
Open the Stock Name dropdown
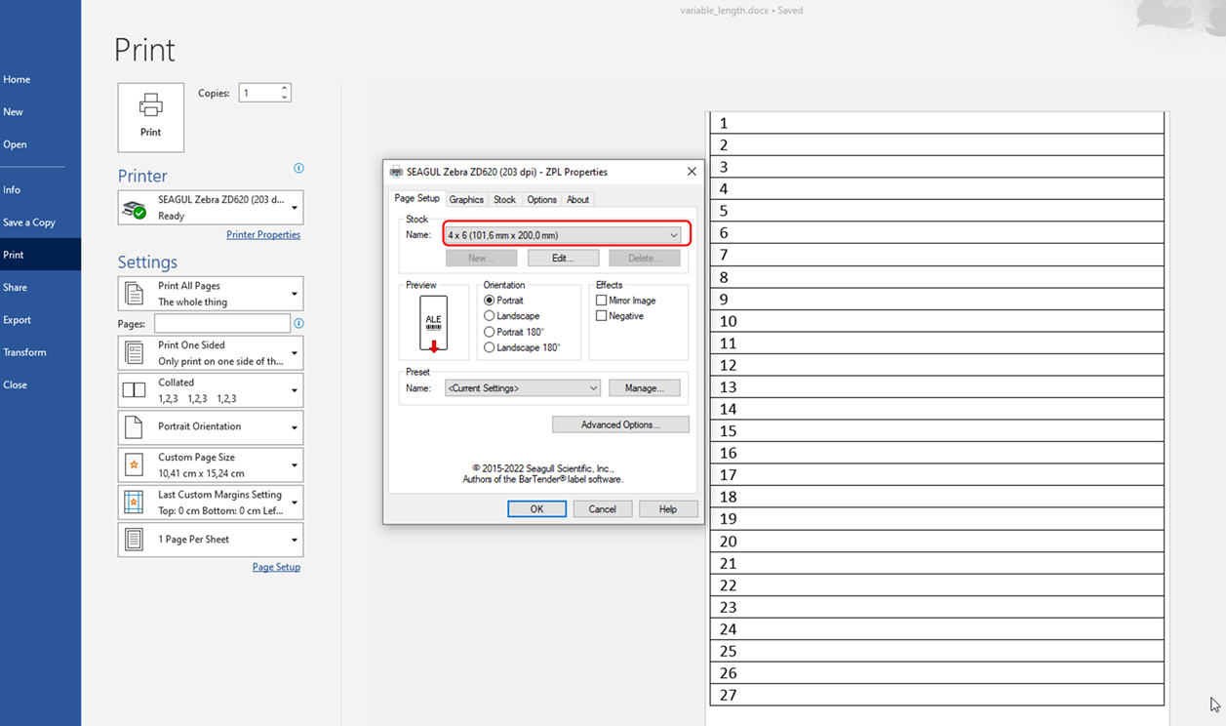click(673, 234)
